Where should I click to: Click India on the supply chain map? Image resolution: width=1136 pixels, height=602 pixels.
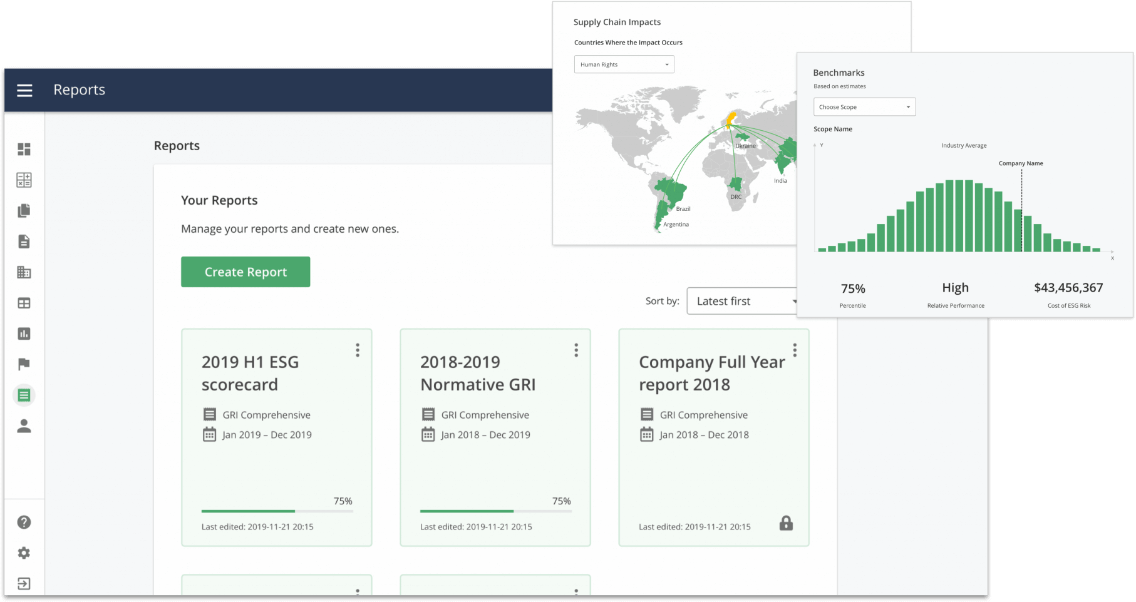(782, 163)
